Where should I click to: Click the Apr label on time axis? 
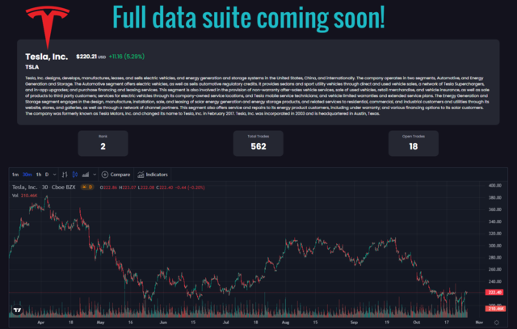click(x=40, y=323)
